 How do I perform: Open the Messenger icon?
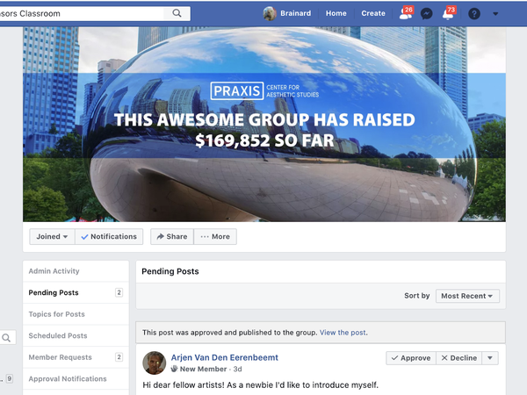click(x=427, y=14)
